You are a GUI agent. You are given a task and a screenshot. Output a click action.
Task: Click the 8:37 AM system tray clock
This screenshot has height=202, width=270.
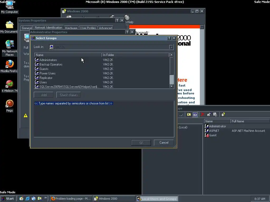tap(260, 199)
